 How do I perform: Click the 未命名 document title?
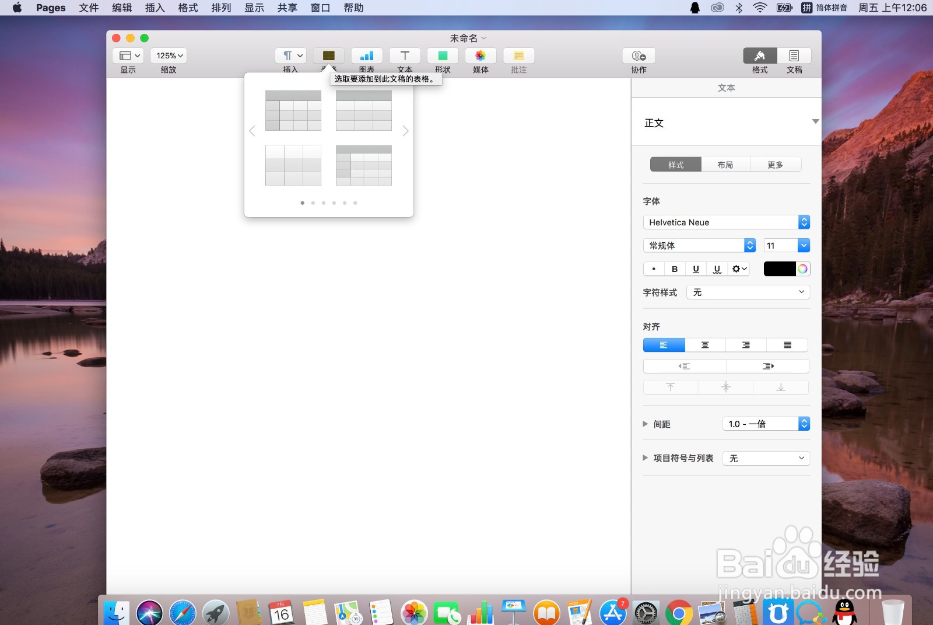(x=464, y=38)
